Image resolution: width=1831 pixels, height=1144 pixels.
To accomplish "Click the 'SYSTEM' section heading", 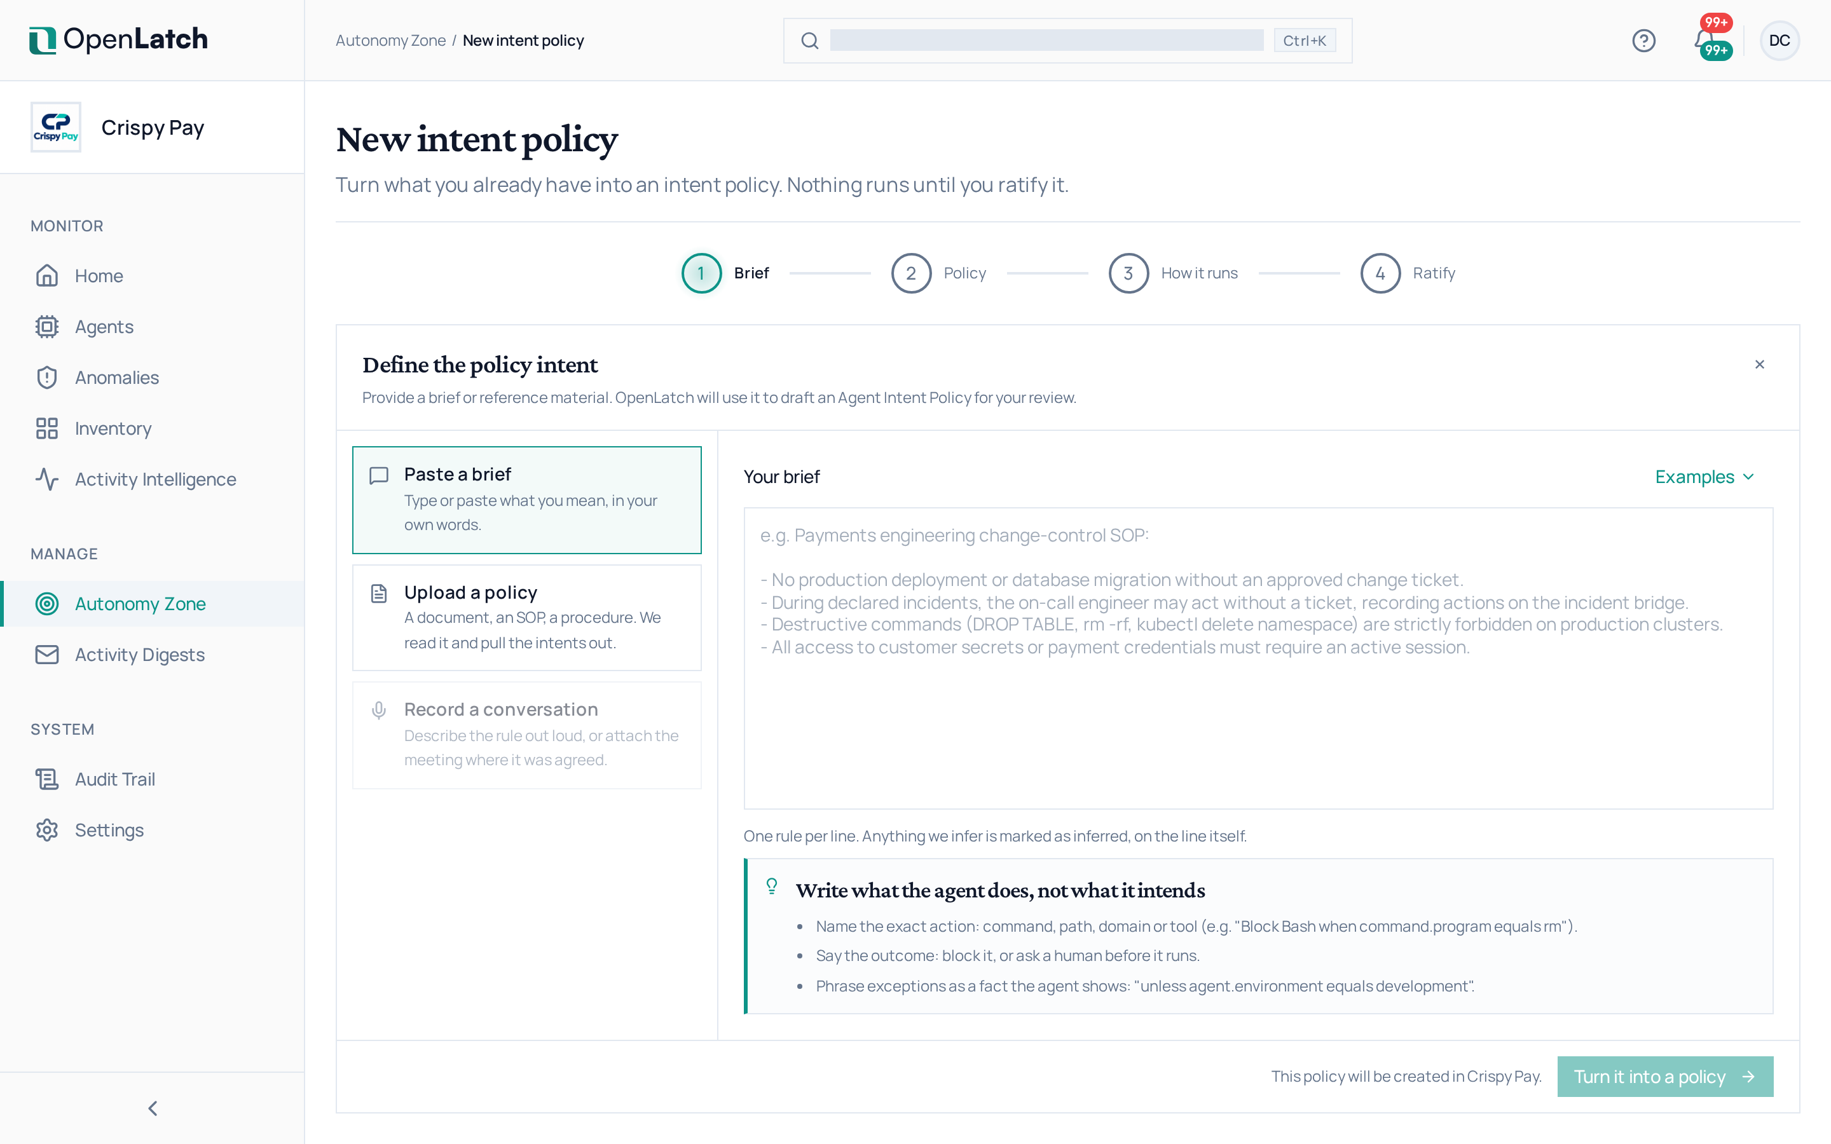I will pyautogui.click(x=62, y=730).
